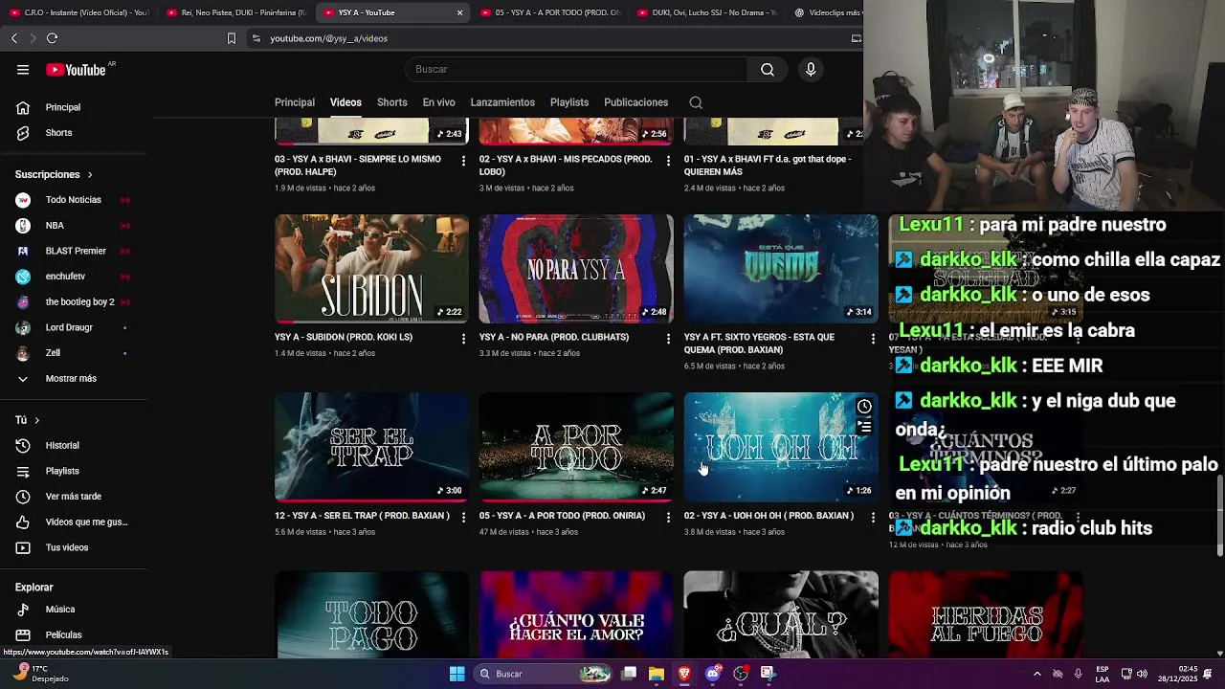Viewport: 1225px width, 689px height.
Task: Click the browser address bar URL
Action: pos(328,38)
